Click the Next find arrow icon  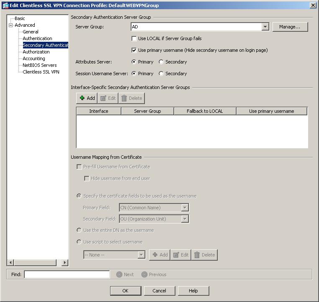[119, 274]
